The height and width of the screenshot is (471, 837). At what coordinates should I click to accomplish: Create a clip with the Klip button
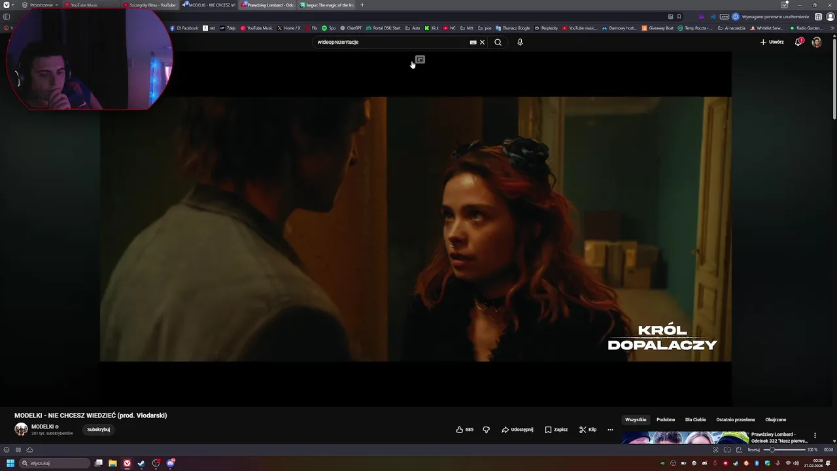click(588, 430)
